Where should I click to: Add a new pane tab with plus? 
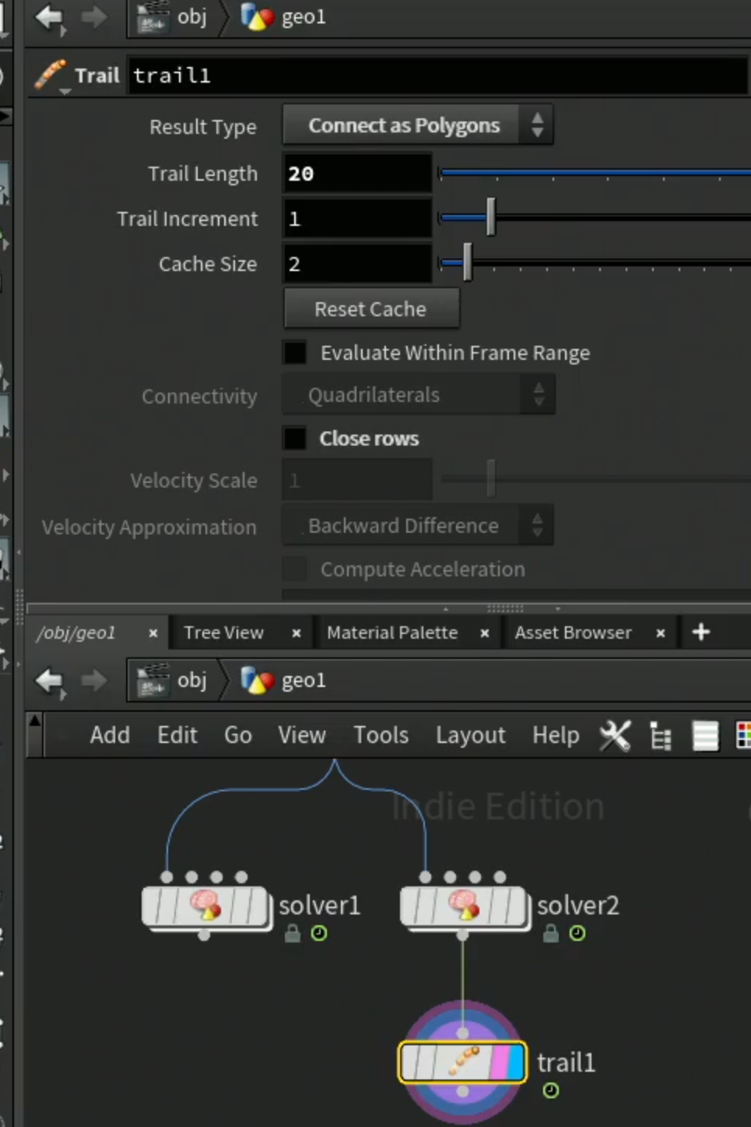tap(701, 632)
